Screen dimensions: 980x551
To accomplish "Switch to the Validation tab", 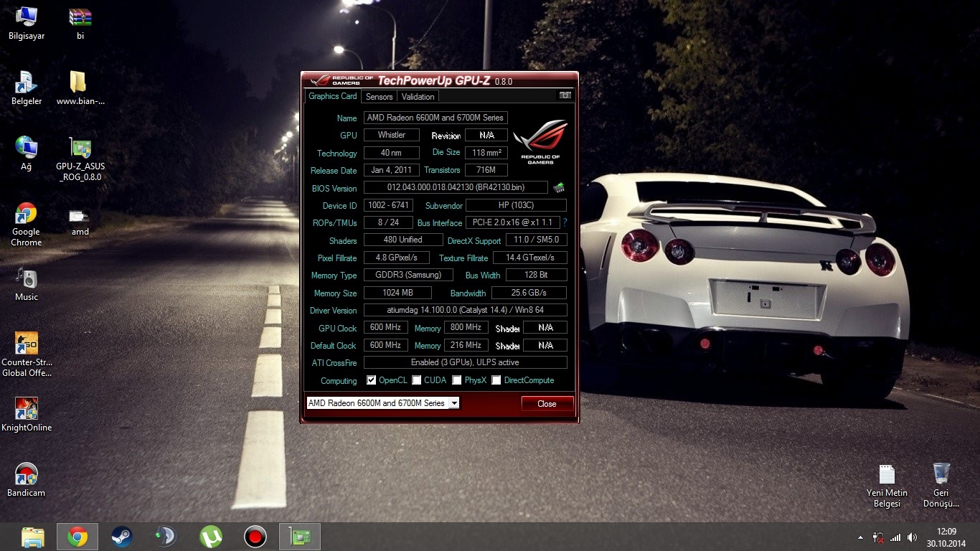I will point(418,97).
